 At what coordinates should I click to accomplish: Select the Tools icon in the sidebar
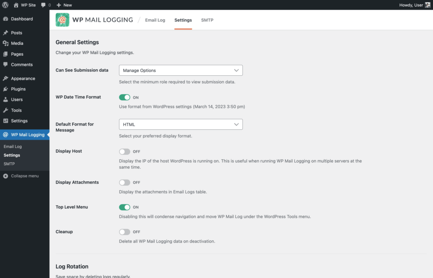click(6, 110)
